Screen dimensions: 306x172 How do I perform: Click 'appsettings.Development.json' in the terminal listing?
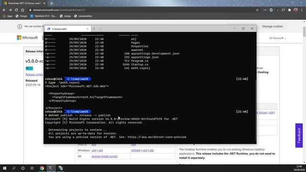coord(155,54)
